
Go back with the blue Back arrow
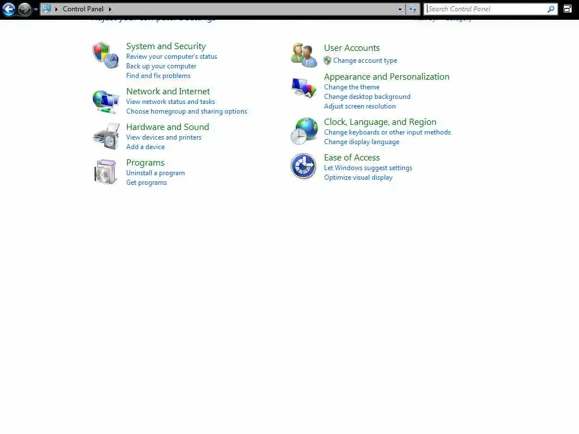point(9,9)
